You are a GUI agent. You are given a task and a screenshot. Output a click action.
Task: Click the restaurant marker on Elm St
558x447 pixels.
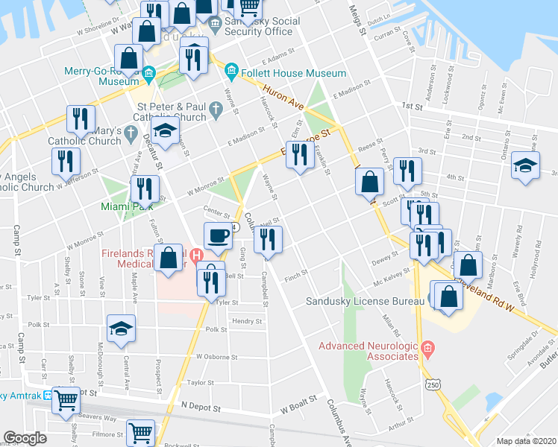pos(300,155)
